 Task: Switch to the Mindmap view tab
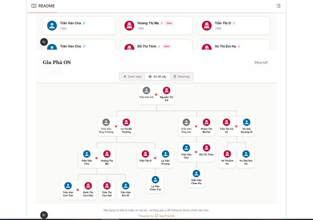click(181, 77)
